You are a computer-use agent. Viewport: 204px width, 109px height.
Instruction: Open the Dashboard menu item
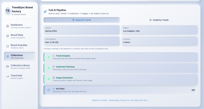[20, 26]
